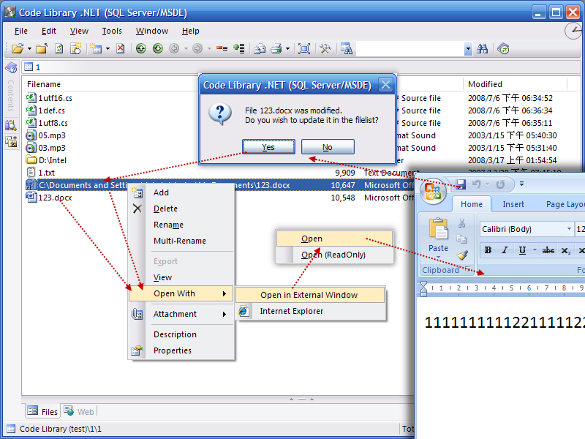
Task: Click the clock icon near the menu bar
Action: click(573, 31)
